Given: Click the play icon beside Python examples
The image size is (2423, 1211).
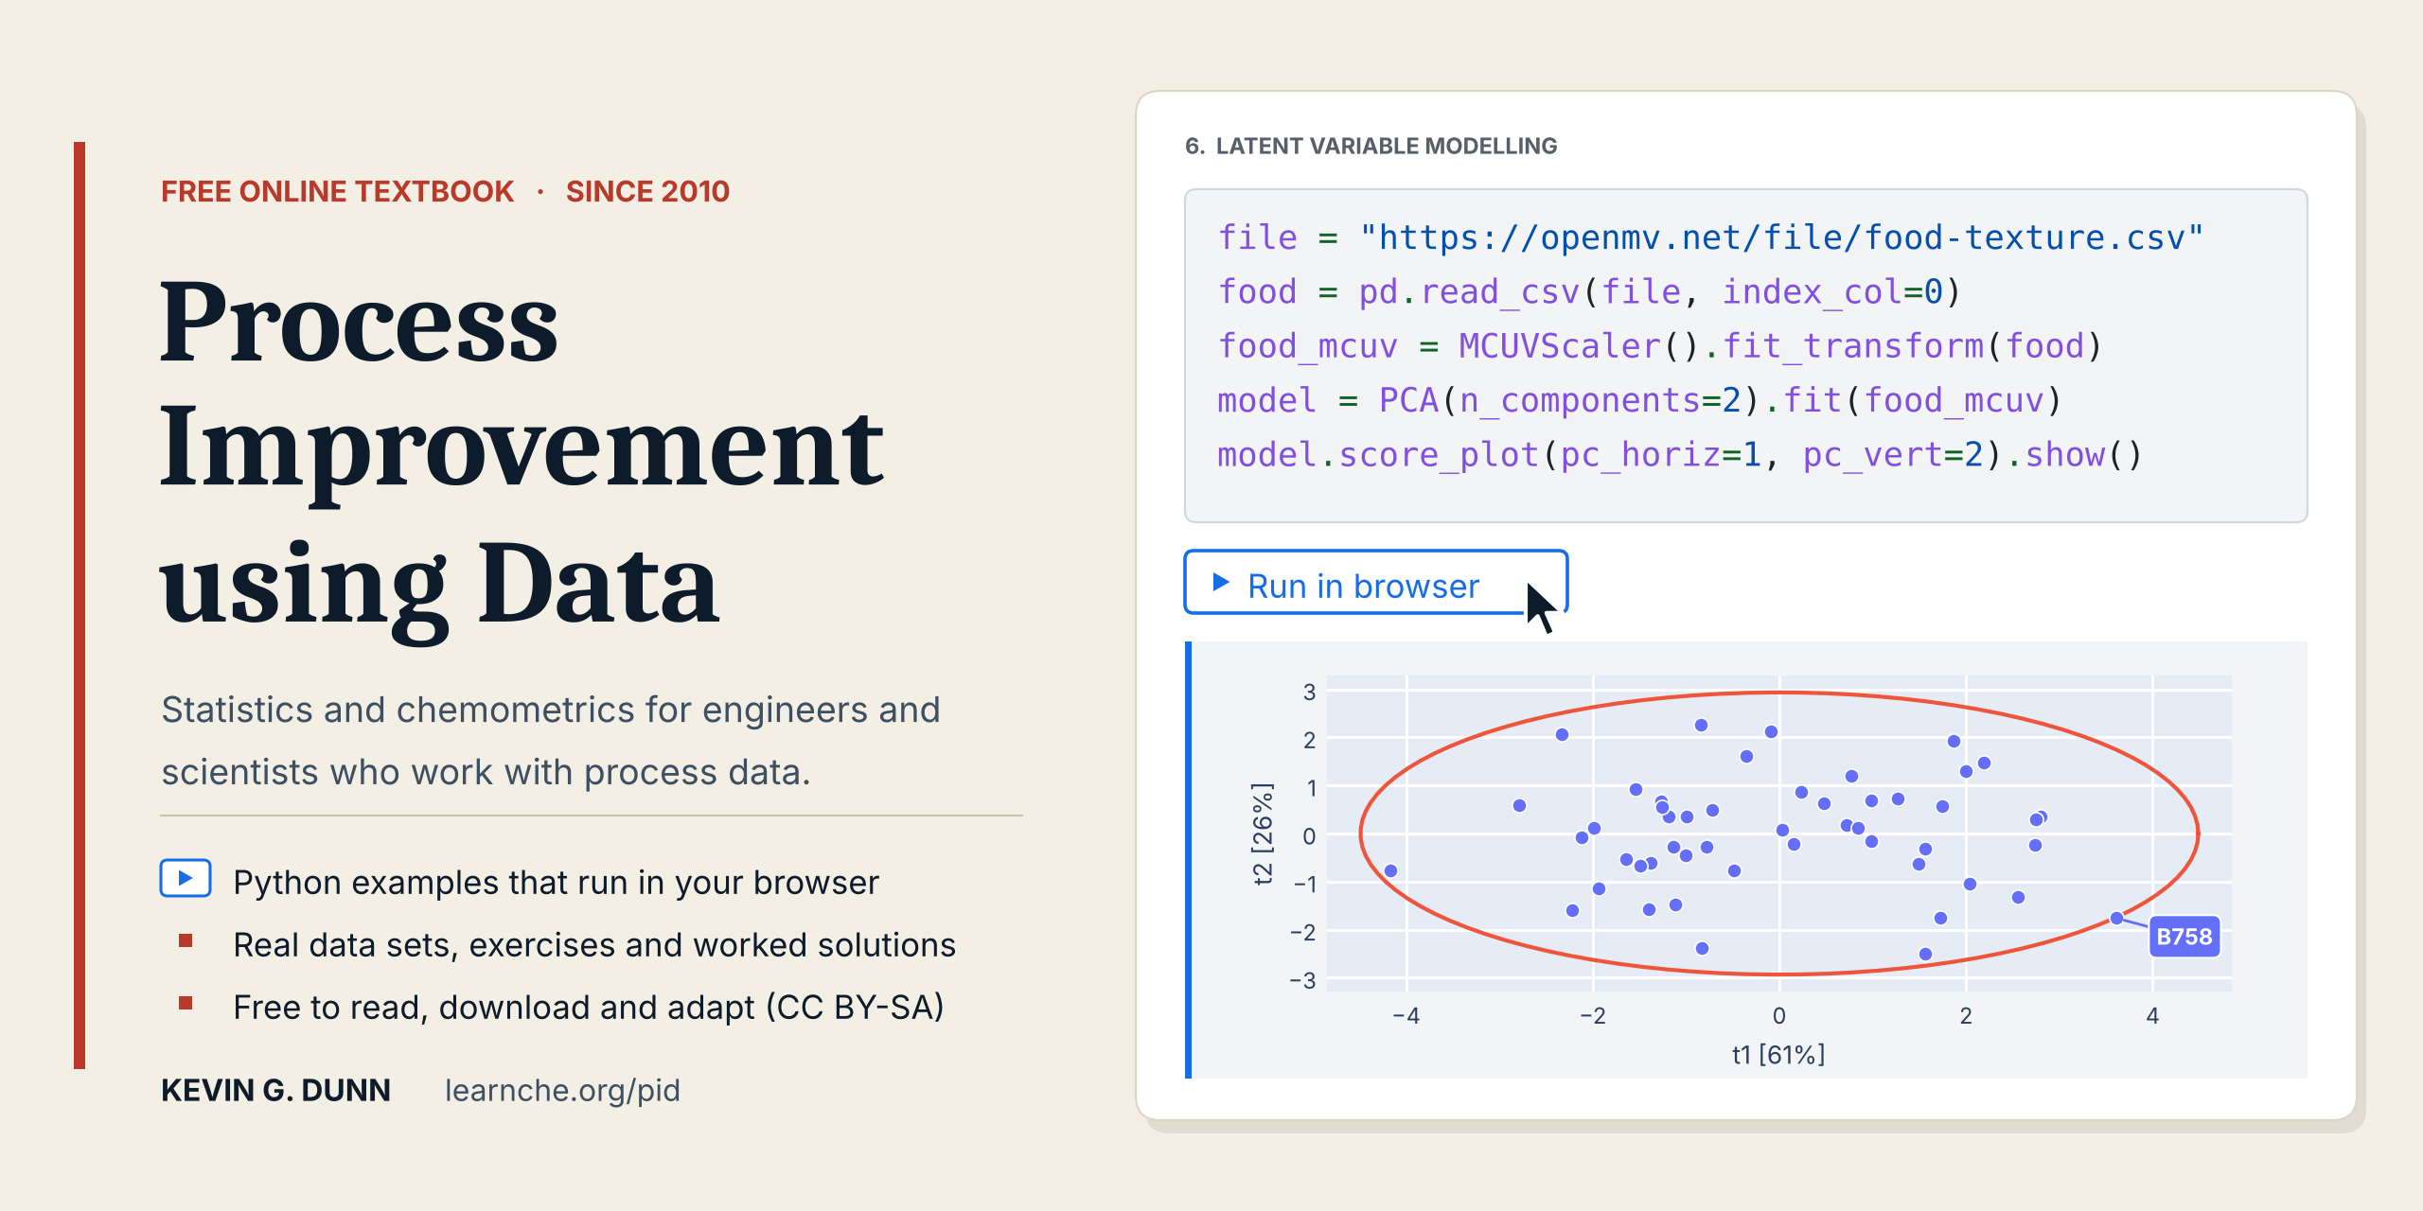Looking at the screenshot, I should click(186, 878).
